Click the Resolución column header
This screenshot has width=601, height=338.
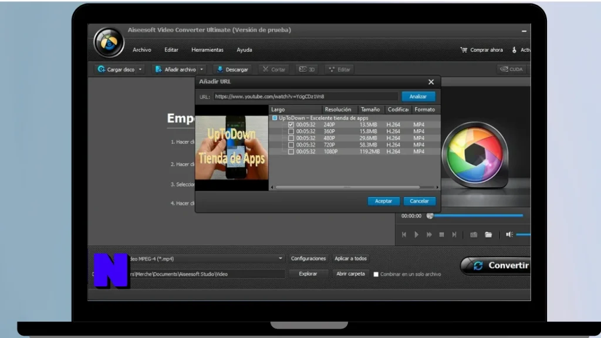[x=339, y=110]
